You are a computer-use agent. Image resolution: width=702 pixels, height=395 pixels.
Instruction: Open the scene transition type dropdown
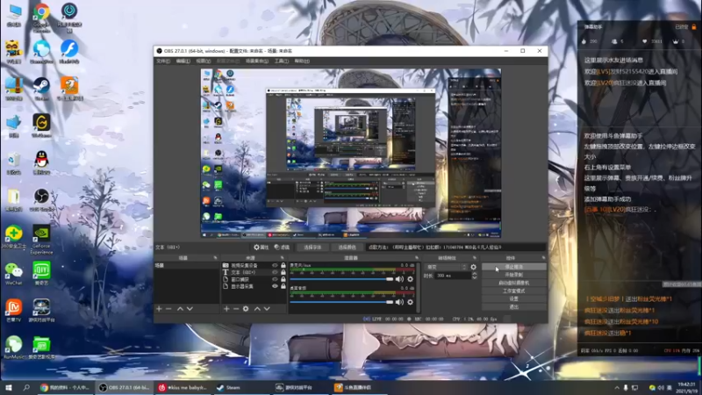coord(446,267)
